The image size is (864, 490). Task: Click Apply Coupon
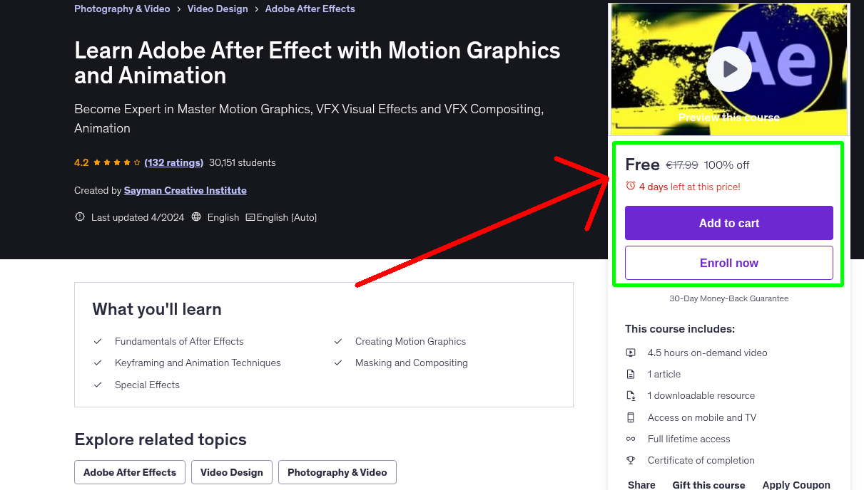[x=796, y=484]
